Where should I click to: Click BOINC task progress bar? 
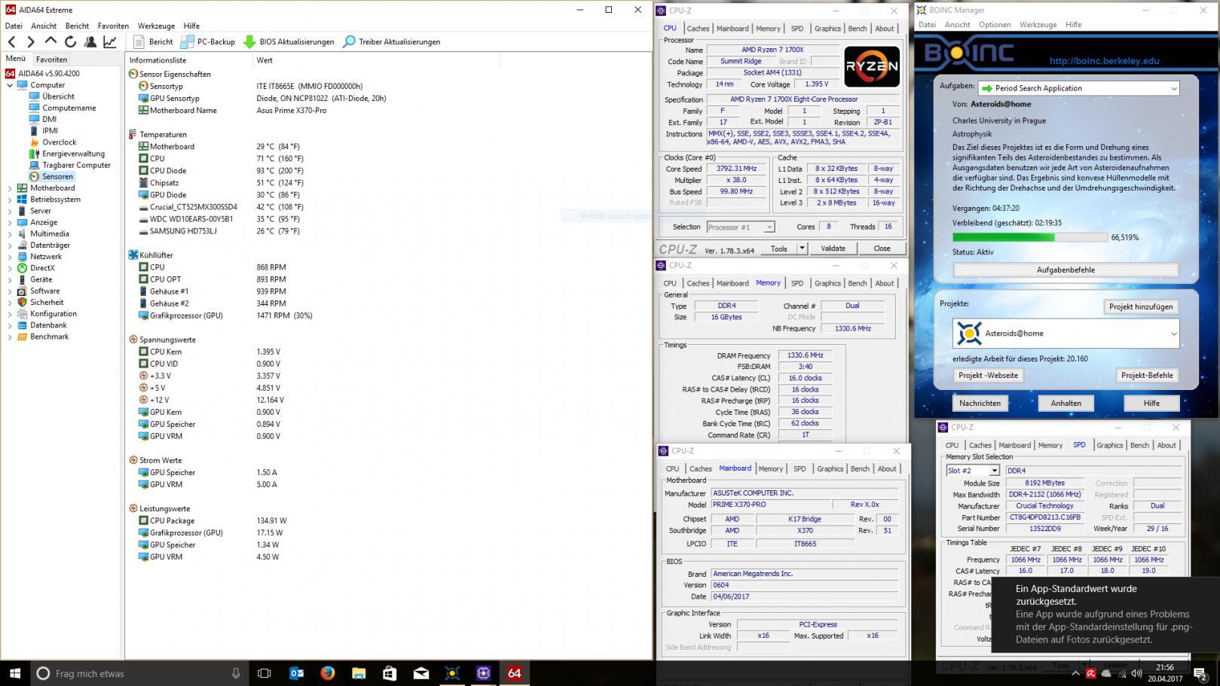(1029, 237)
